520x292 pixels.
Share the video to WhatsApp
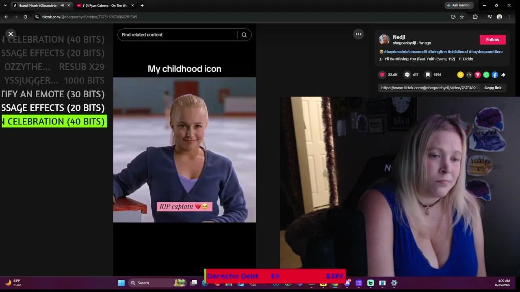pos(486,75)
